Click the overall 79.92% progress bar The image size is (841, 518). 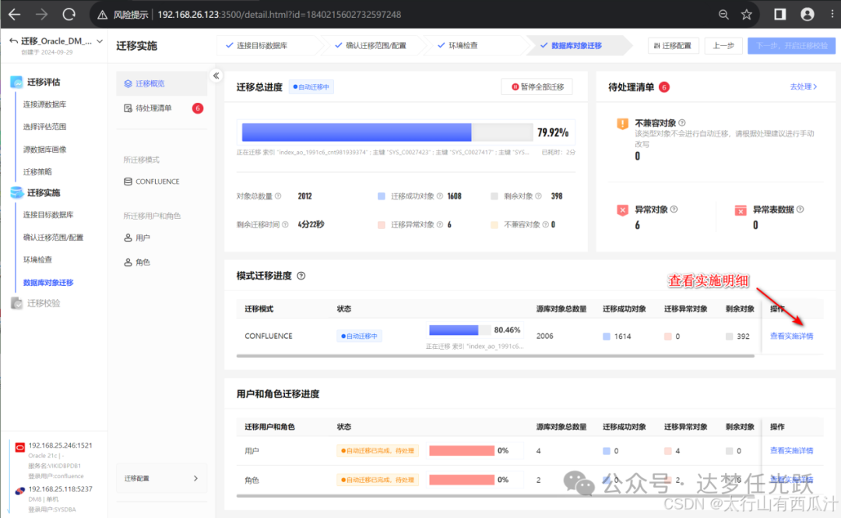point(387,132)
